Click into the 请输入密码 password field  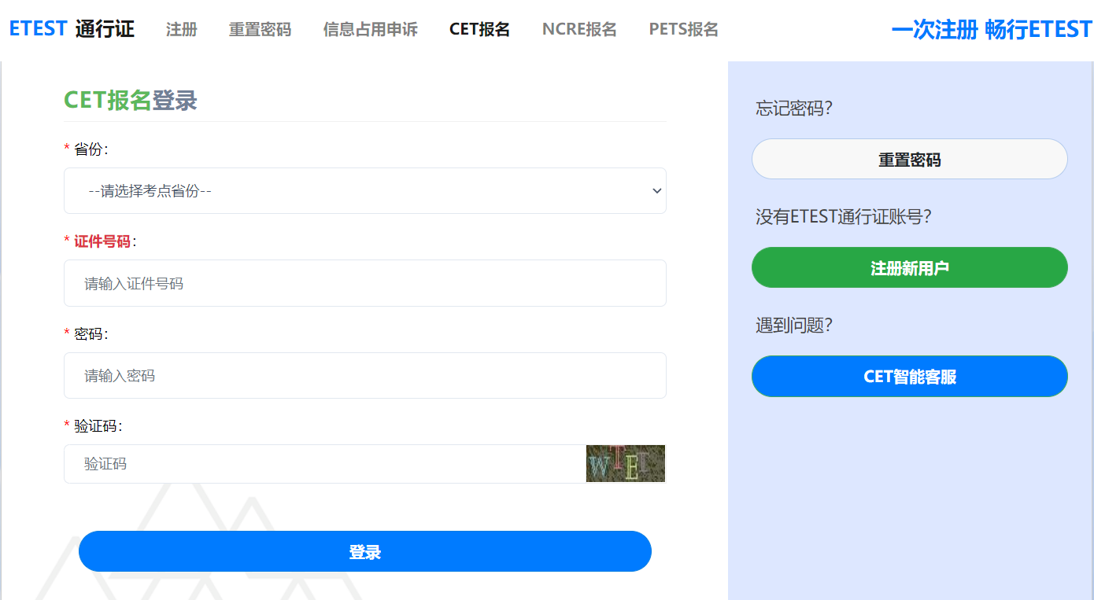(364, 375)
